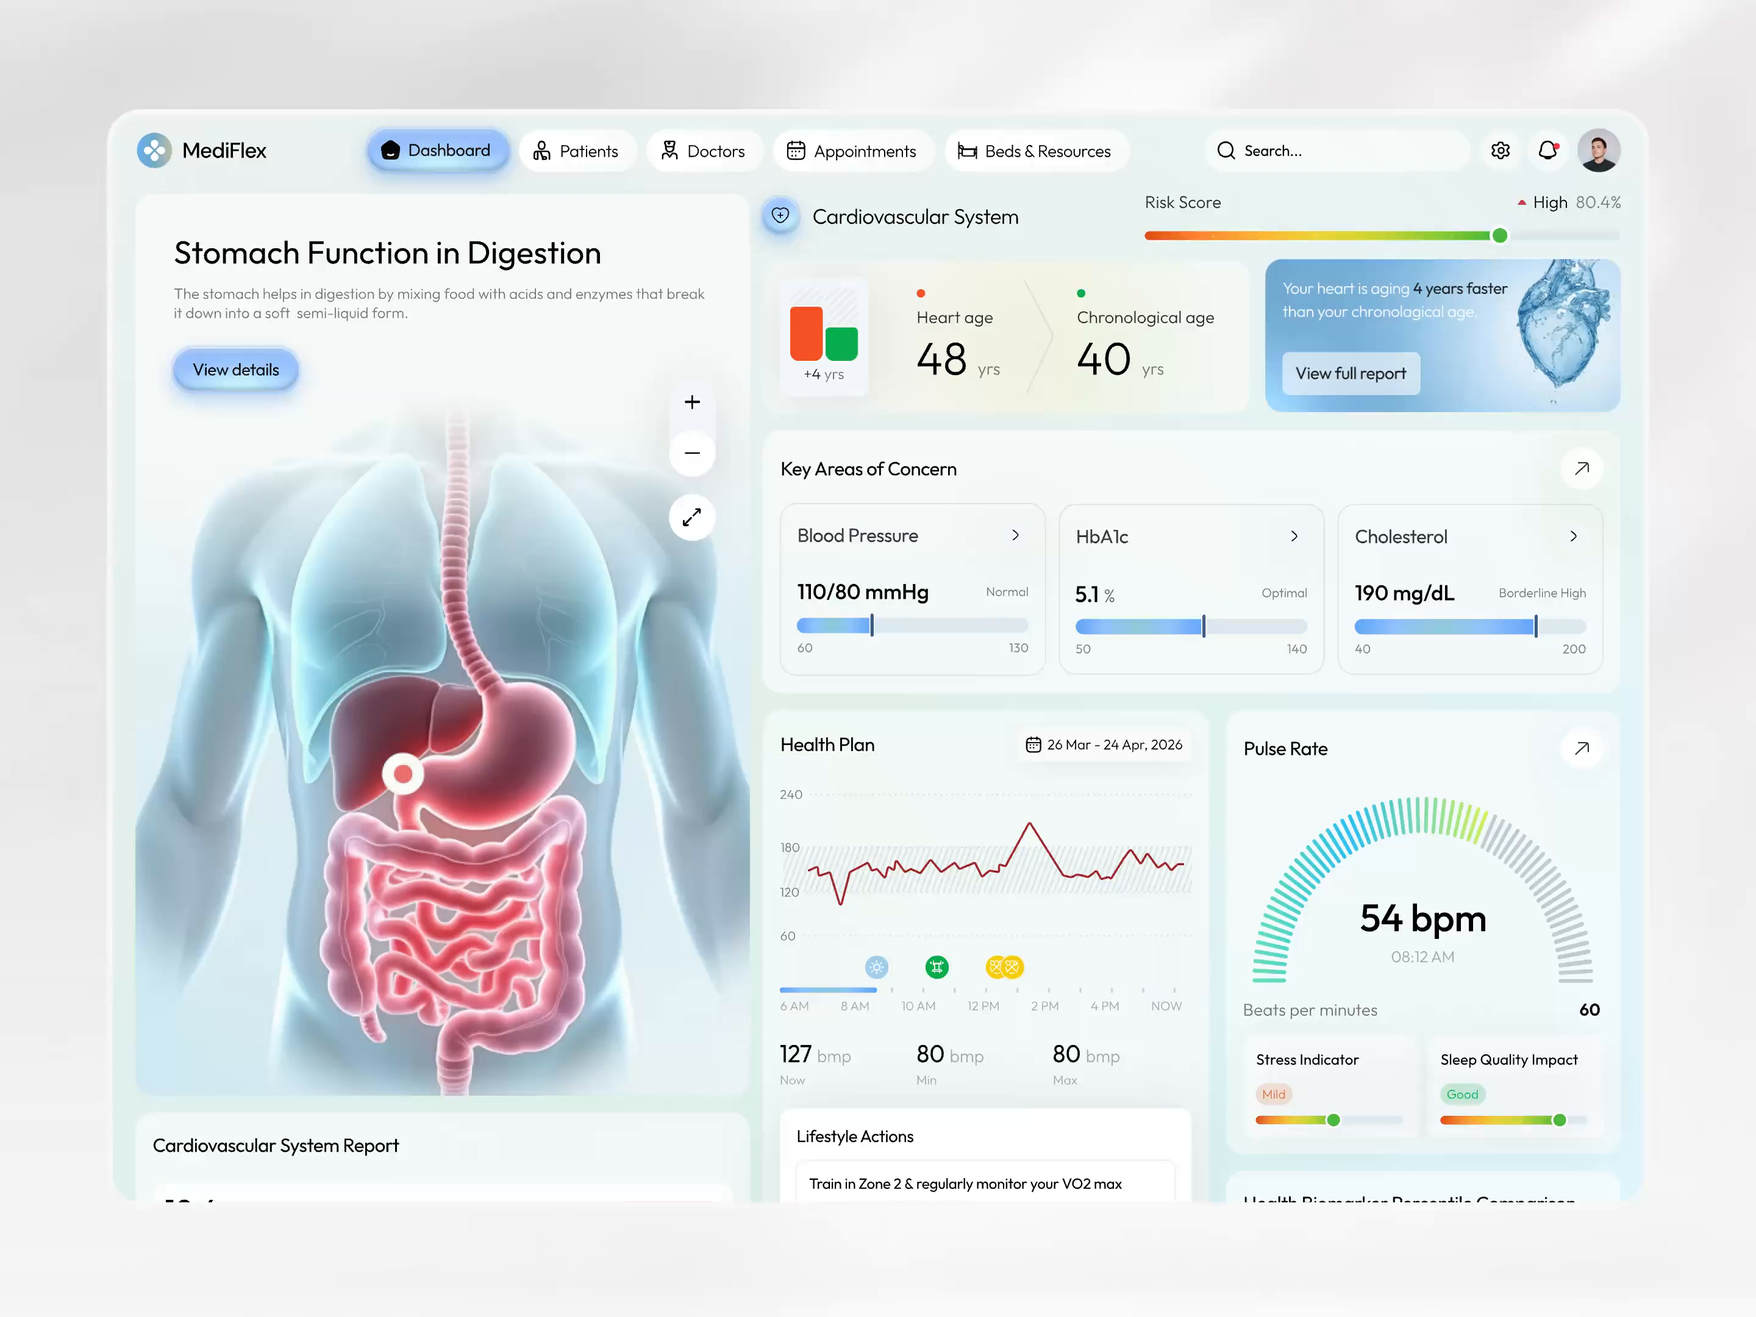This screenshot has width=1756, height=1317.
Task: Open the Doctors tab
Action: 704,151
